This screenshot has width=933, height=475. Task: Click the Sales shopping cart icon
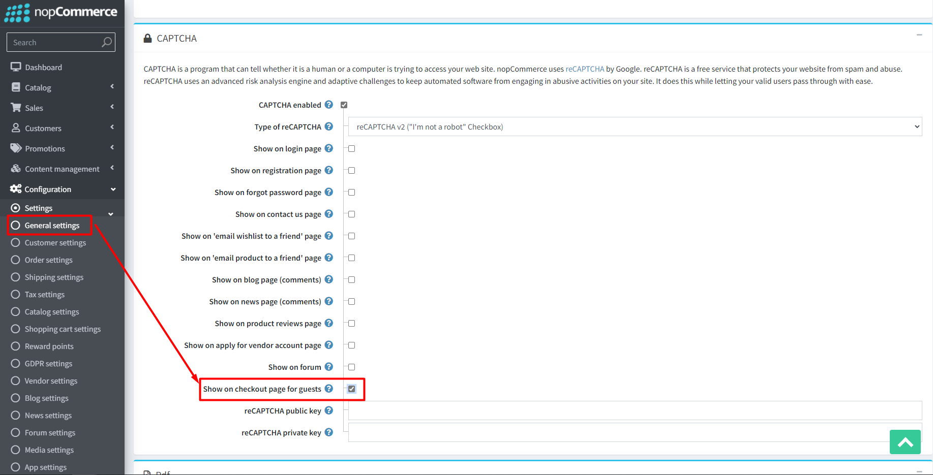click(16, 108)
